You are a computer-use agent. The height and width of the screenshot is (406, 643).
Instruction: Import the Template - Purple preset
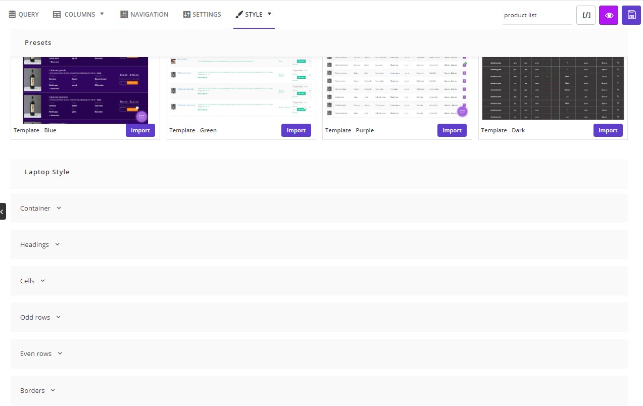(x=452, y=130)
